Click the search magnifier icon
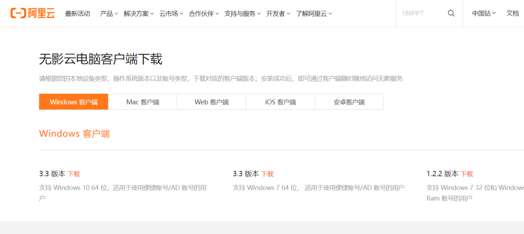The image size is (524, 234). click(x=451, y=14)
